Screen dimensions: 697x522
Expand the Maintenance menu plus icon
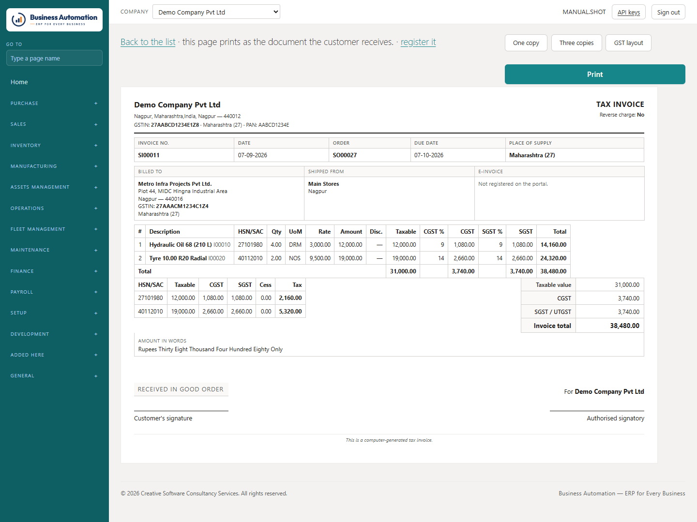96,250
